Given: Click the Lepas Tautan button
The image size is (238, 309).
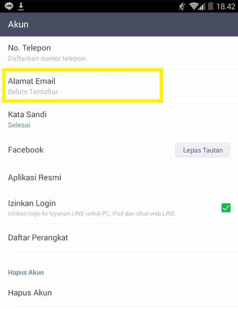Looking at the screenshot, I should (x=203, y=150).
